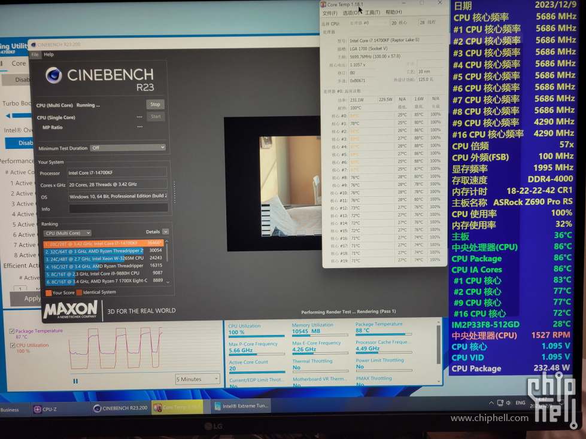The height and width of the screenshot is (439, 586).
Task: Pause the monitoring graph
Action: tap(75, 381)
